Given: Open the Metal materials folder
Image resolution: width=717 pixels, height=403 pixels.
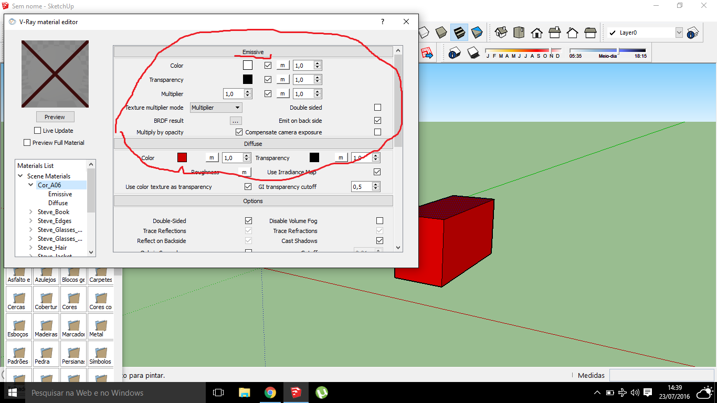Looking at the screenshot, I should [100, 326].
